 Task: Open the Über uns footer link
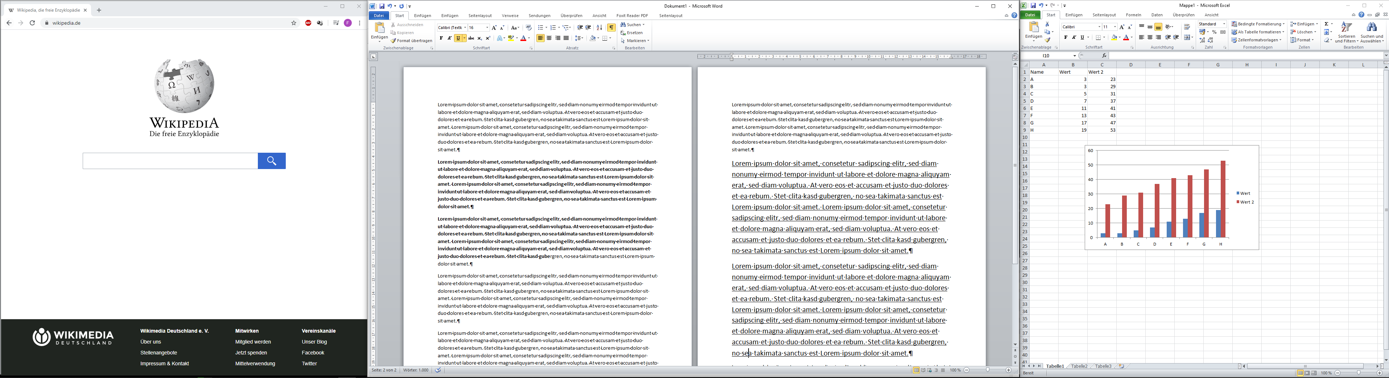151,342
